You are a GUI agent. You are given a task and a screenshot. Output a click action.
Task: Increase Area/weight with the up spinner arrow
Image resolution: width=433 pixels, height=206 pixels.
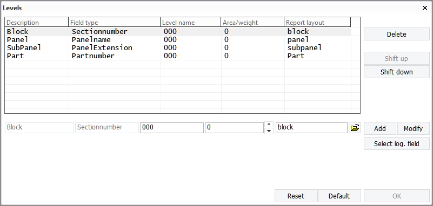[x=269, y=125]
